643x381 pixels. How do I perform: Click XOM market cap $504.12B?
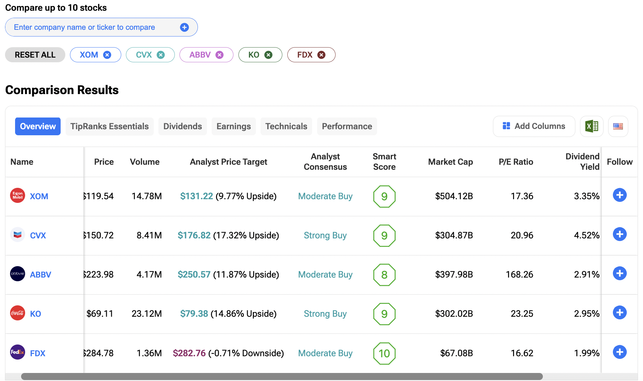pos(454,196)
